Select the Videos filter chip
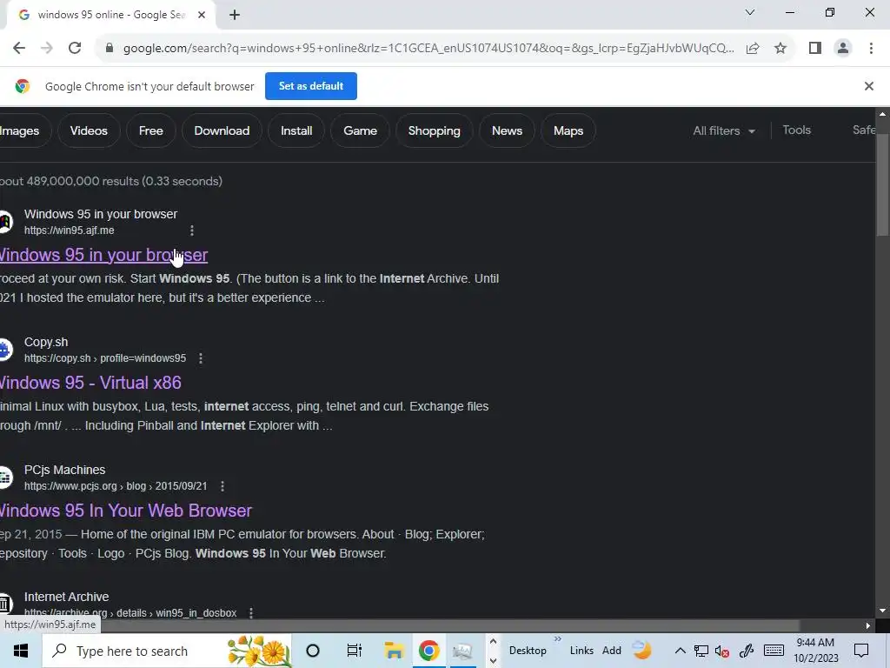 [x=89, y=130]
